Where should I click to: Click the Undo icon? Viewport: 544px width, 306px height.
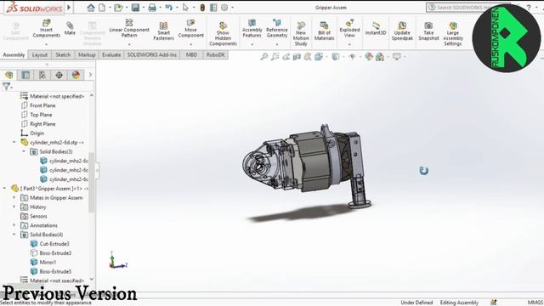click(169, 8)
